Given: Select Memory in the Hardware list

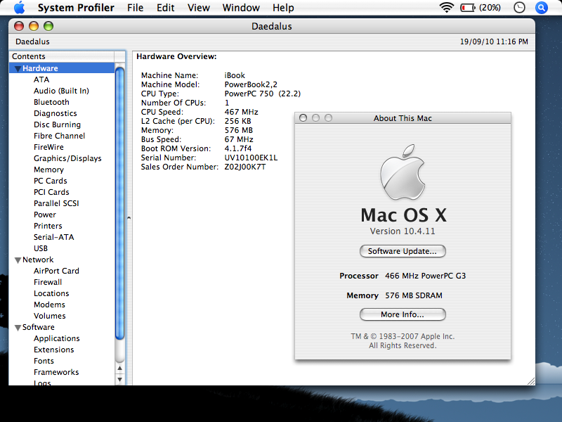Looking at the screenshot, I should 48,170.
